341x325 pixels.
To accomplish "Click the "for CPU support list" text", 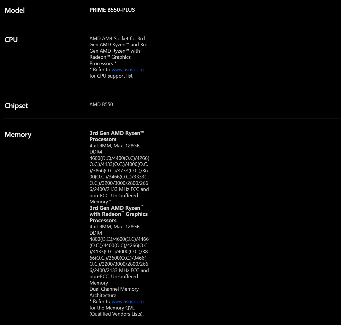I will click(x=111, y=76).
